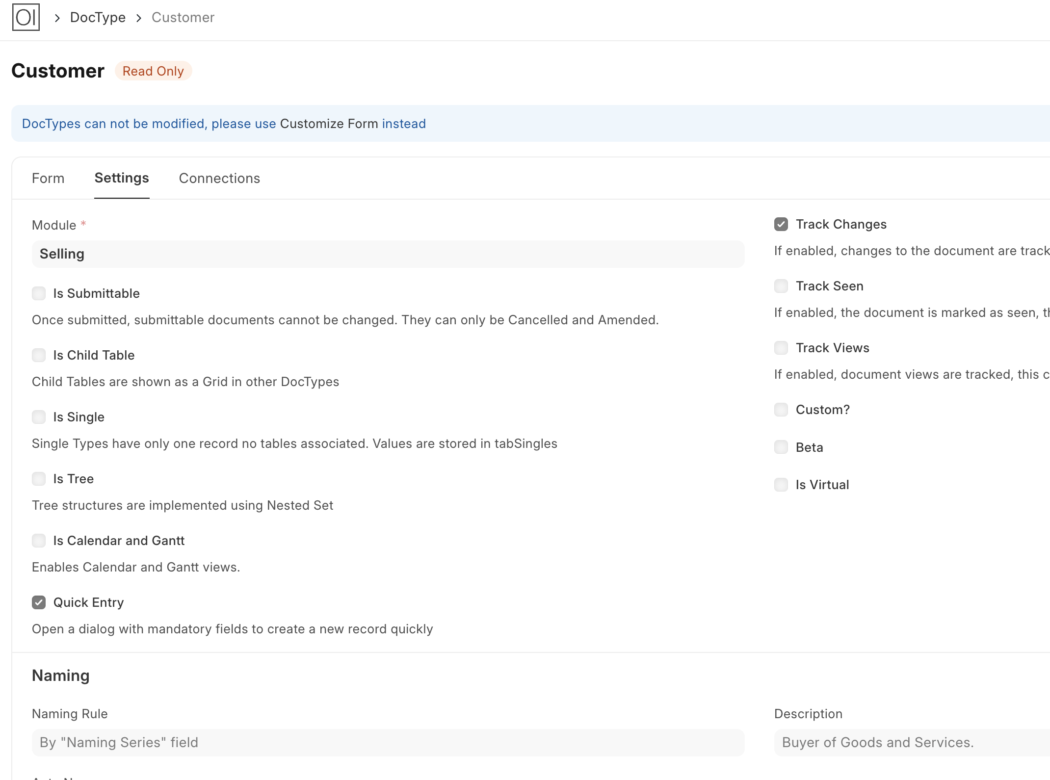1050x780 pixels.
Task: Click the Customer page title
Action: 58,71
